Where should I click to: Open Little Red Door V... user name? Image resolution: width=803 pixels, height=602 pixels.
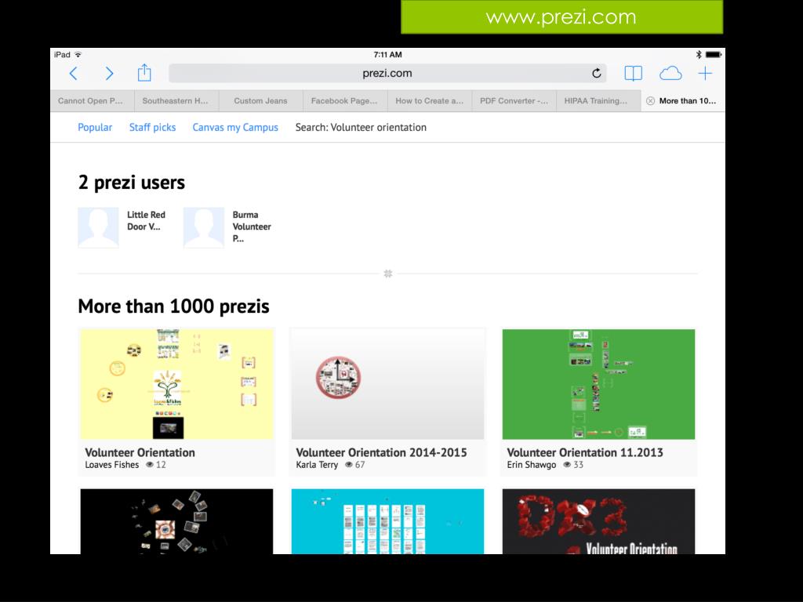(x=146, y=220)
